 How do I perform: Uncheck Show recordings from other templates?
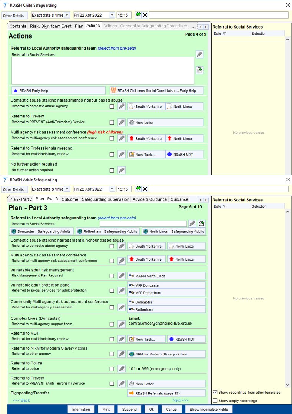click(x=215, y=393)
